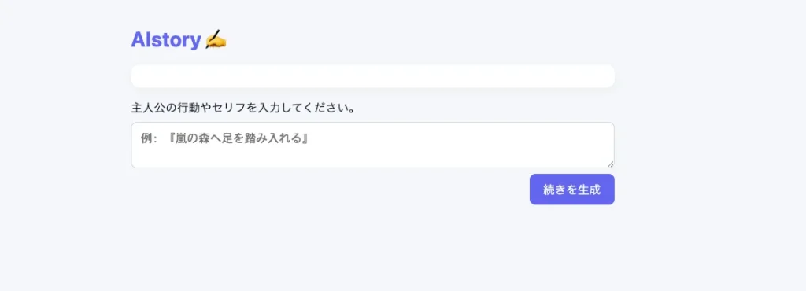
Task: Click the word 例 in the textarea
Action: 146,138
